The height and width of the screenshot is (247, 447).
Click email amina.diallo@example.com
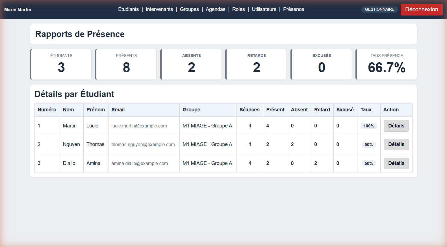tap(140, 164)
